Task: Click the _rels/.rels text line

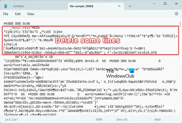Action: coord(24,28)
